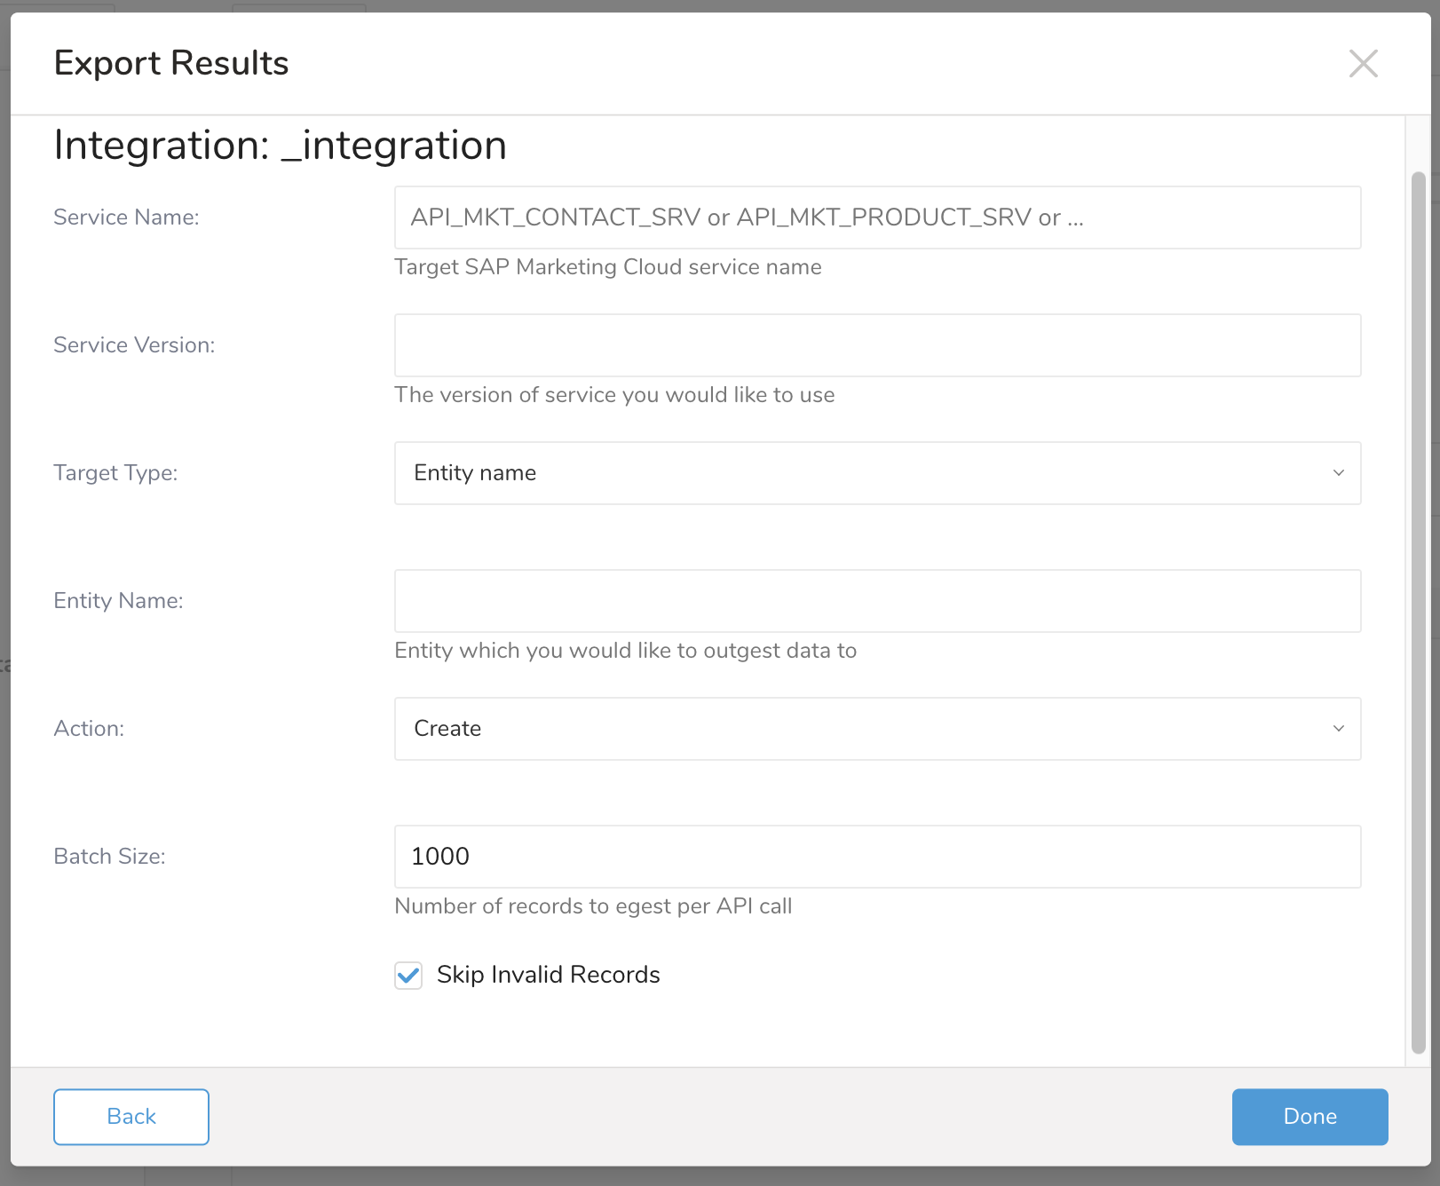Uncheck the Skip Invalid Records checkbox
The height and width of the screenshot is (1186, 1440).
[408, 976]
